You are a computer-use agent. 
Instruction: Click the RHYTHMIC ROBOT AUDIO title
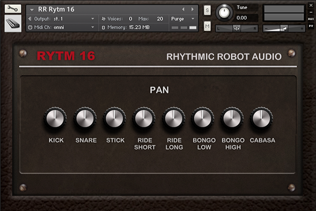point(224,57)
